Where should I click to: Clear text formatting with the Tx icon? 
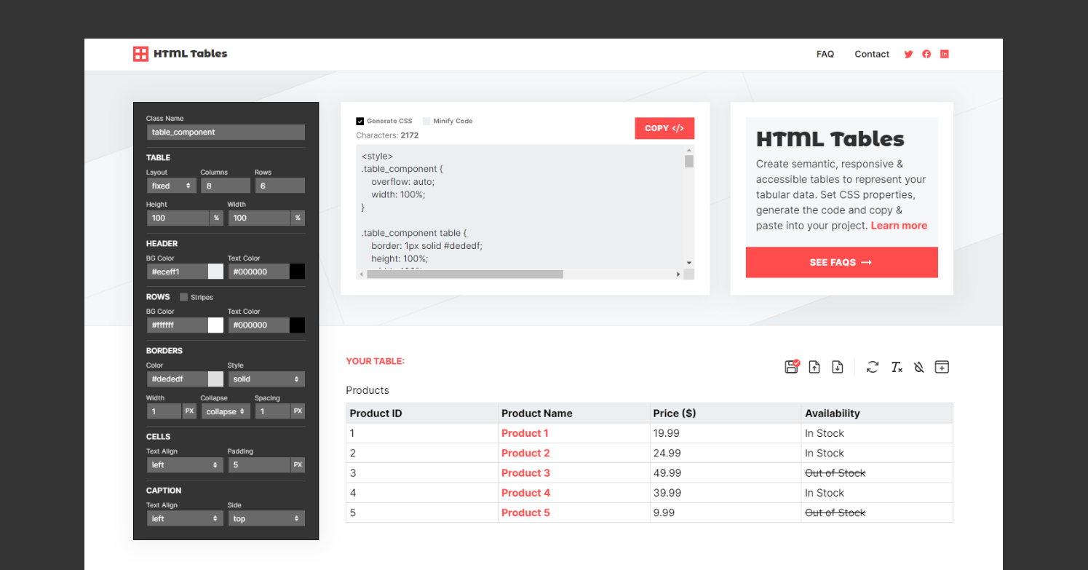click(x=896, y=367)
